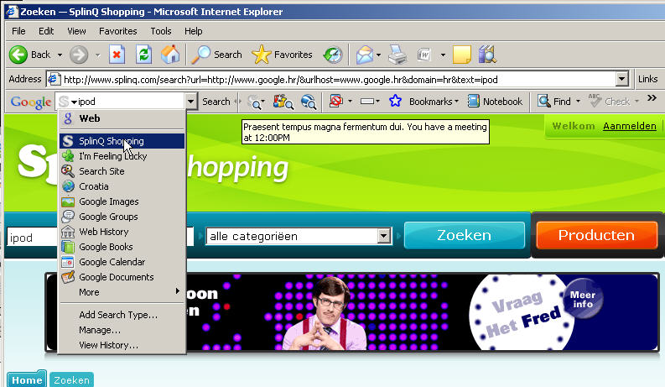
Task: Click Google toolbar Search button
Action: tap(216, 102)
